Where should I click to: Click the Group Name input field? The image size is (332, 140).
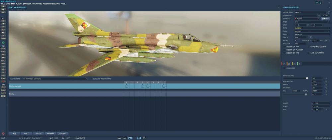pos(310,13)
